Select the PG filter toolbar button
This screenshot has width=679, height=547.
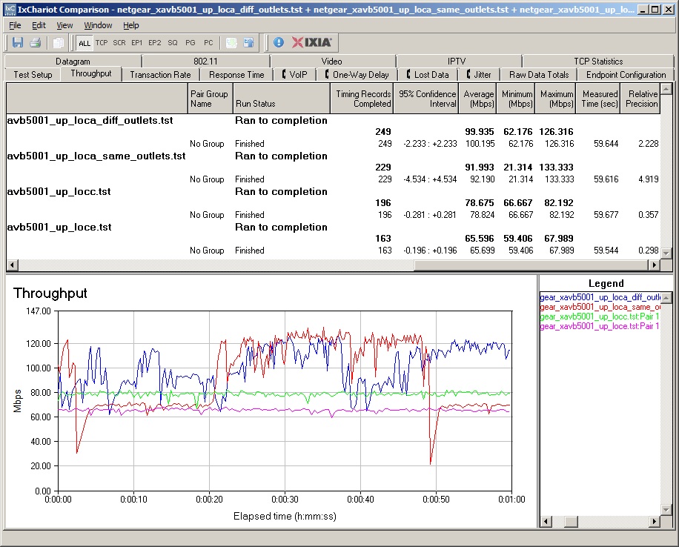tap(190, 43)
